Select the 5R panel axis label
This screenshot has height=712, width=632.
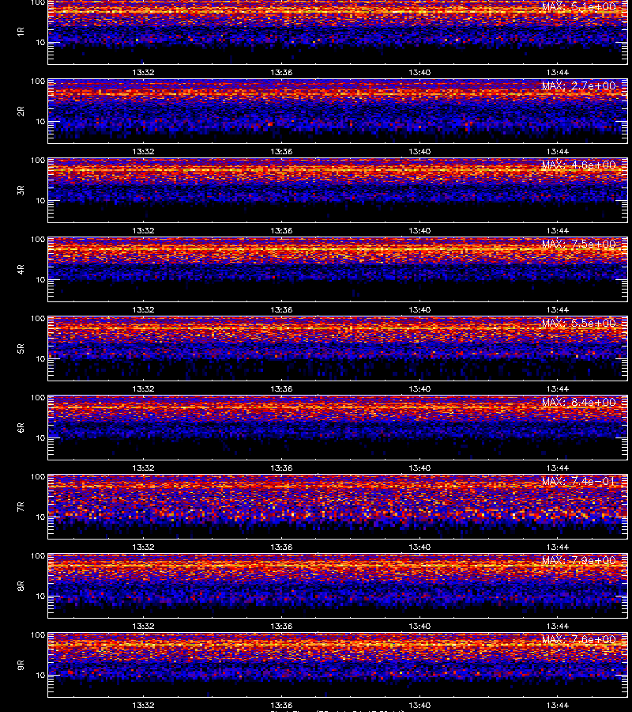[21, 348]
